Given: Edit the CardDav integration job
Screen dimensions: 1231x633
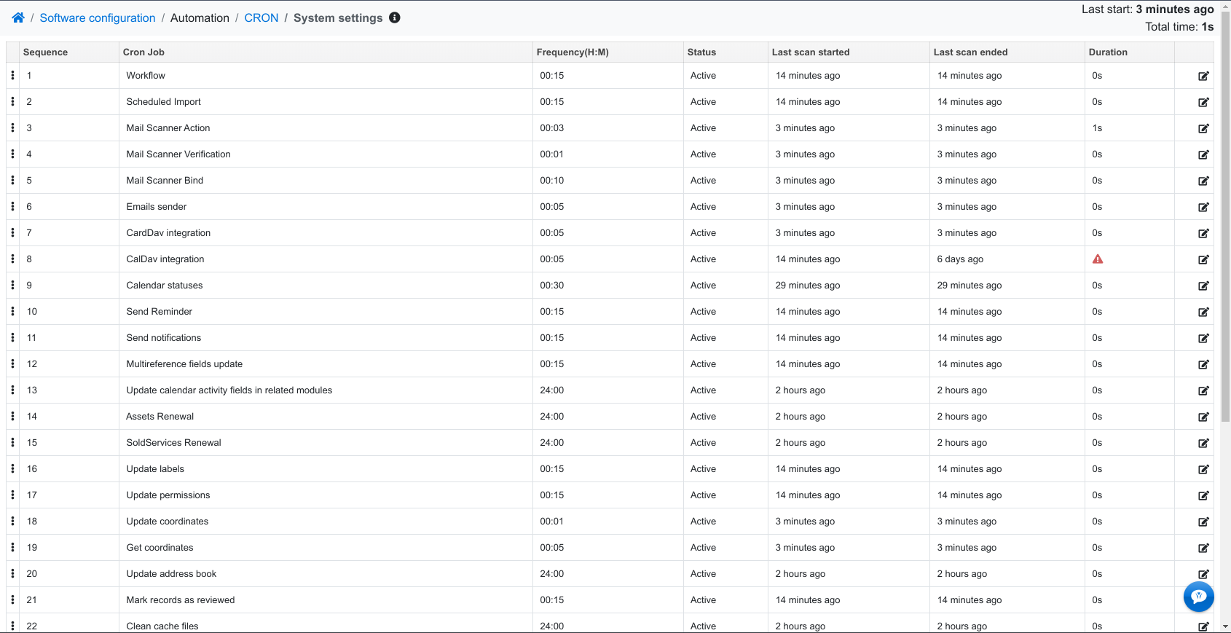Looking at the screenshot, I should coord(1203,233).
